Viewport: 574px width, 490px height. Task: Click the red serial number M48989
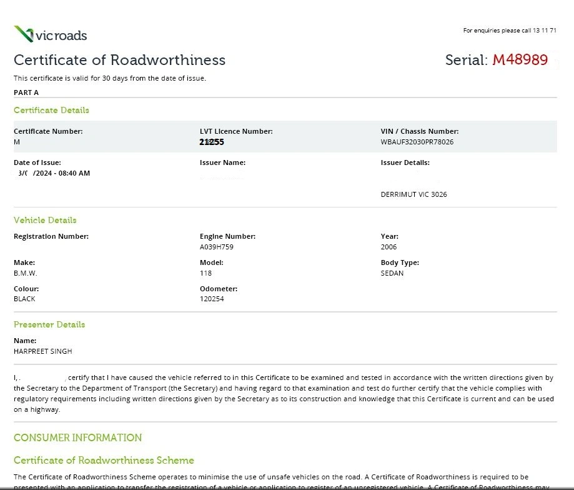[x=520, y=60]
